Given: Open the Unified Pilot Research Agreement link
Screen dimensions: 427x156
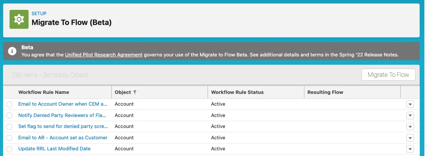Looking at the screenshot, I should pyautogui.click(x=104, y=55).
